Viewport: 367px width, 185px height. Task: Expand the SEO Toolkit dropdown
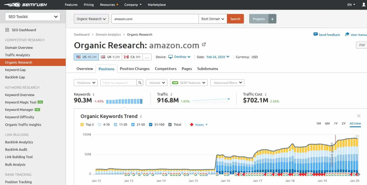click(33, 17)
